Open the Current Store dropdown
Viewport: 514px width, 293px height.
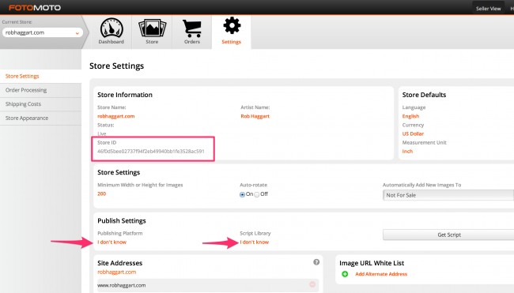point(43,32)
